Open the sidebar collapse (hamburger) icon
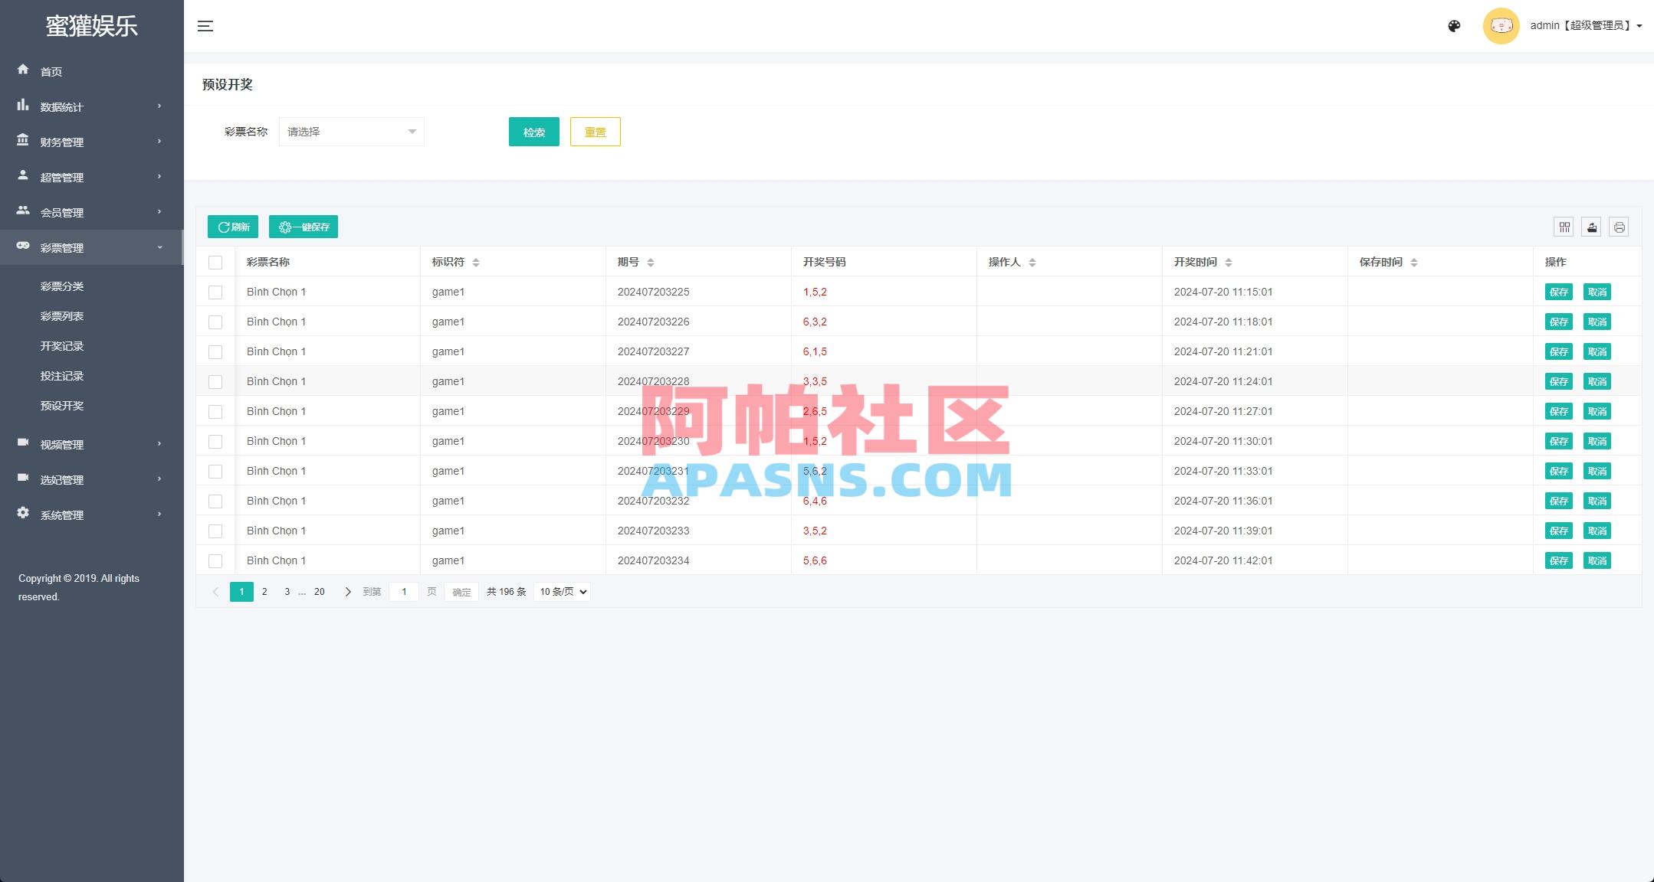 (x=205, y=25)
